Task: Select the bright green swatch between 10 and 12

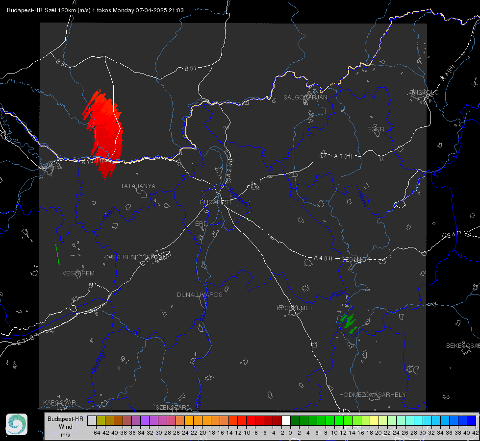Action: click(339, 420)
